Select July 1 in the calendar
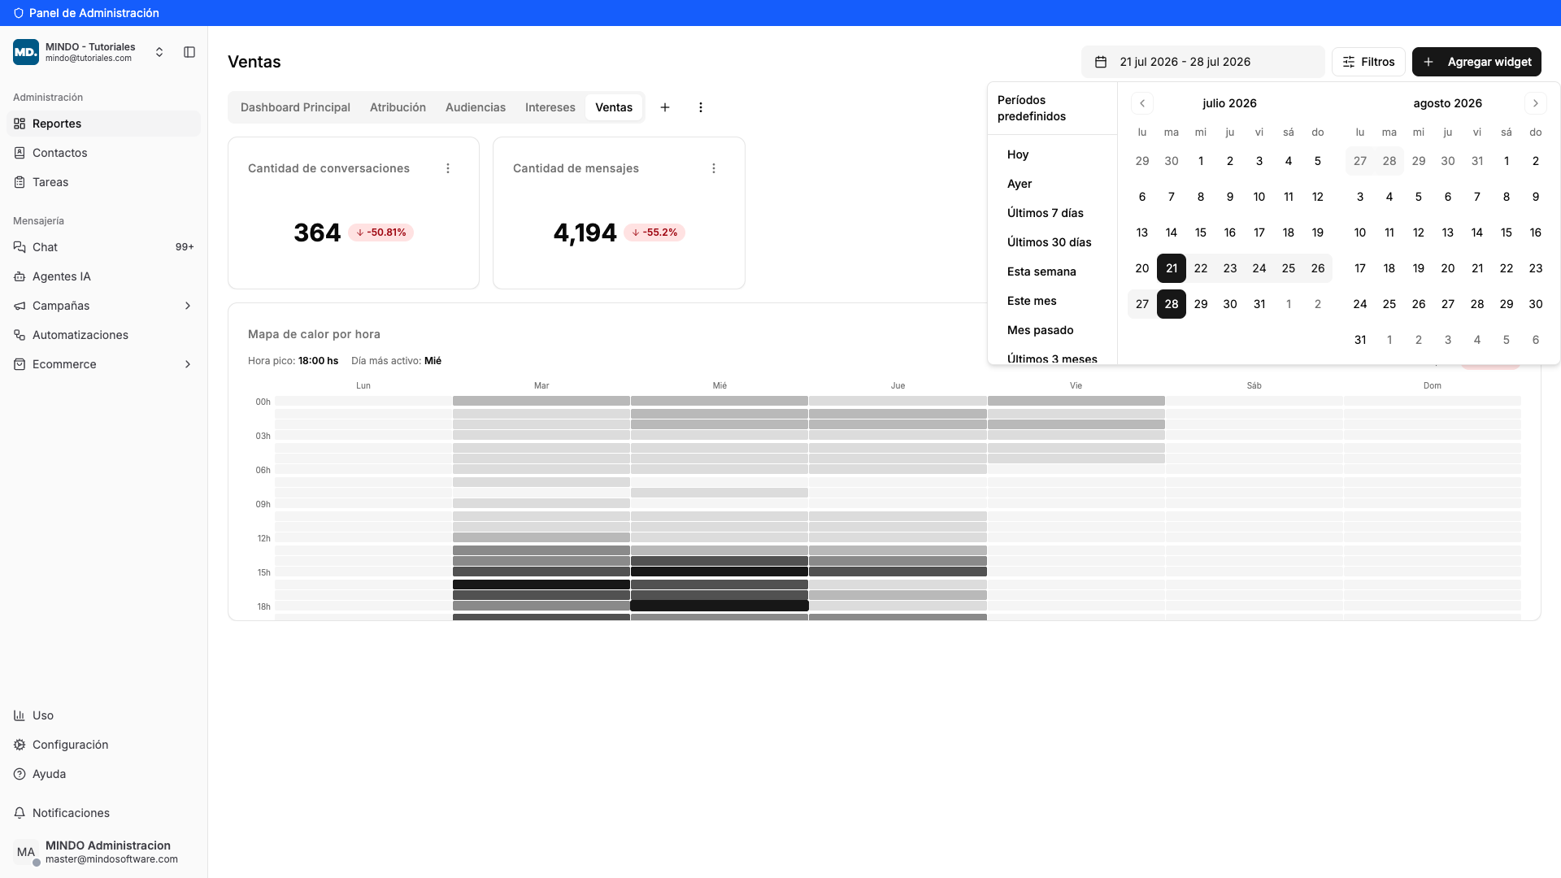Screen dimensions: 1561x878 (x=1201, y=161)
